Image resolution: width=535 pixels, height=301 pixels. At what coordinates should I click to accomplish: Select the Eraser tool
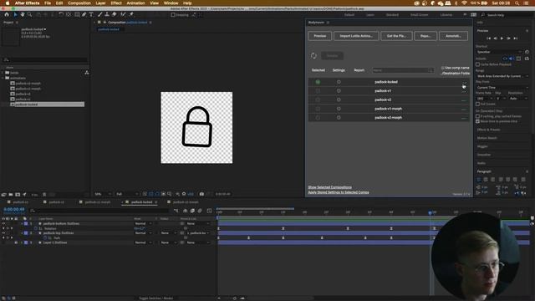[115, 15]
